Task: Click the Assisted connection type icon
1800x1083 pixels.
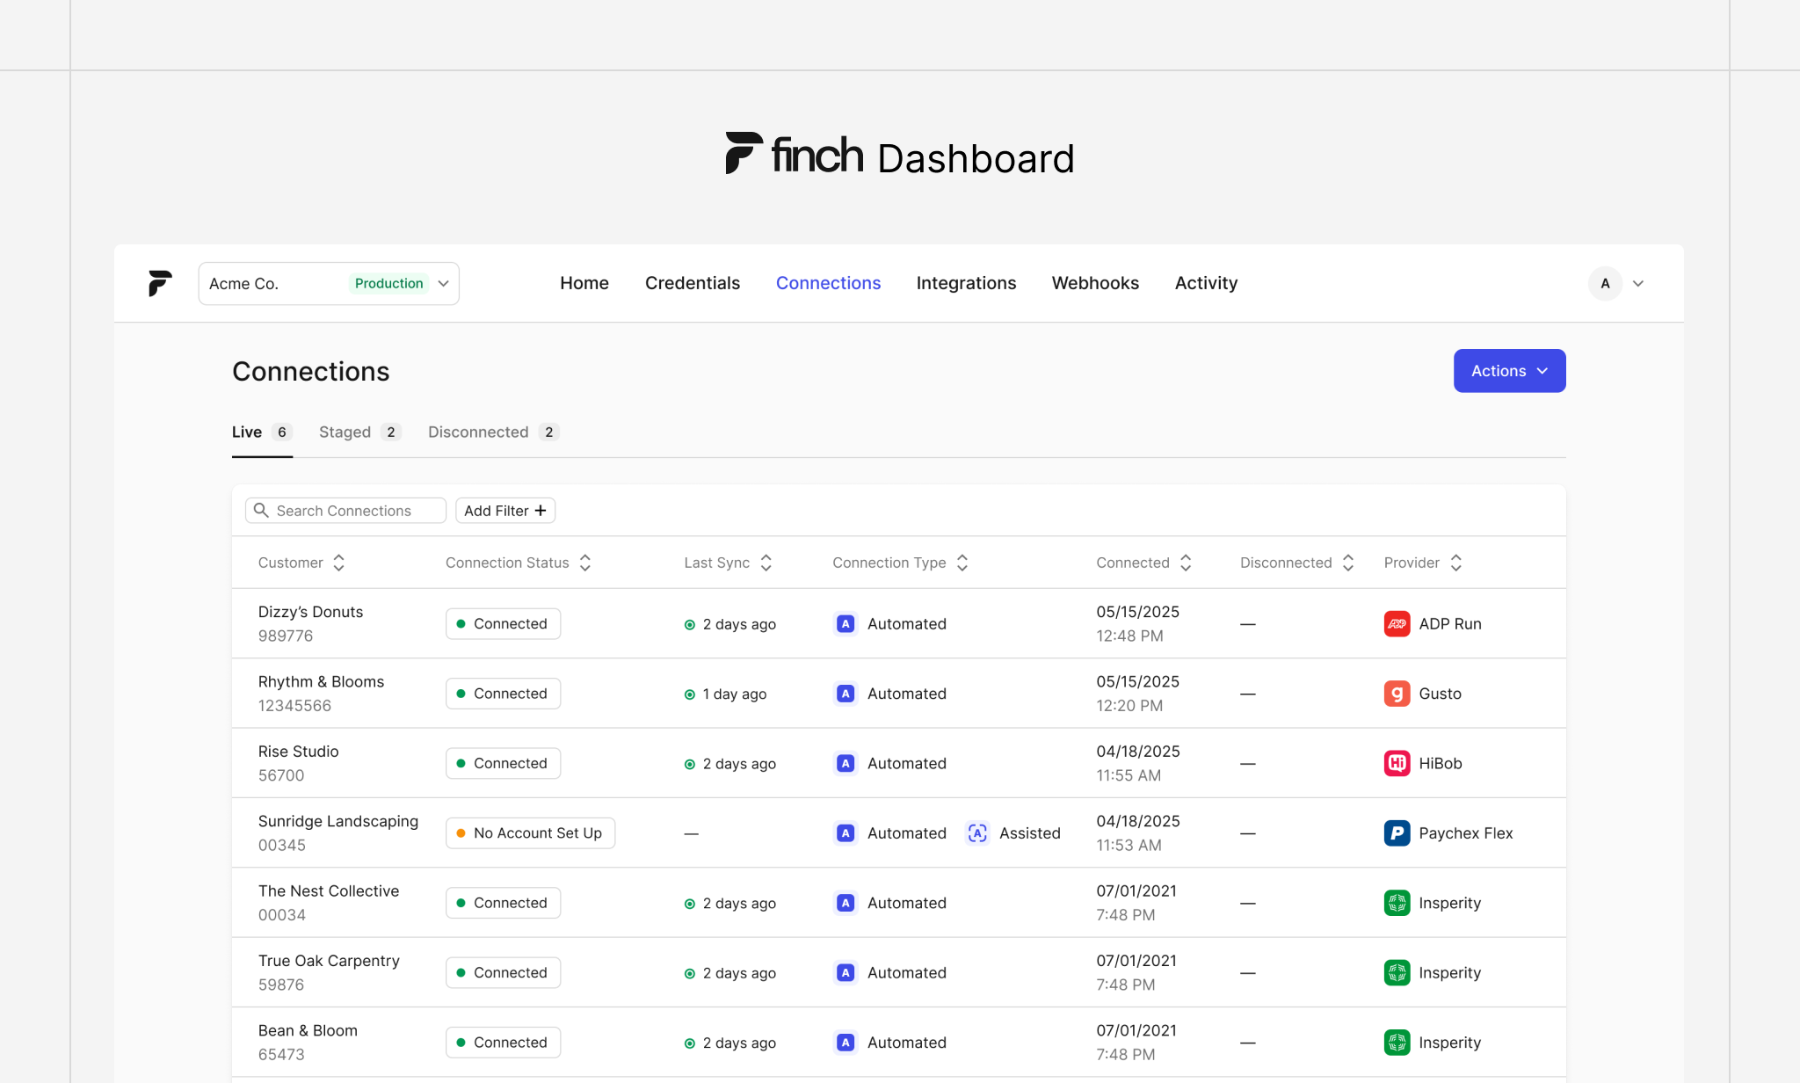Action: click(977, 832)
